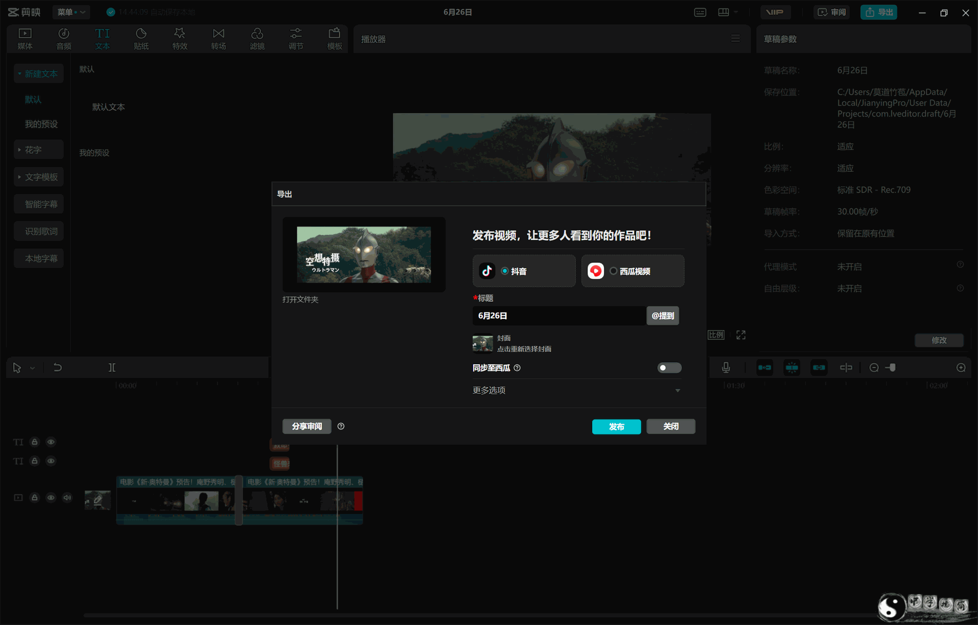Toggle the preview axis icon
Screen dimensions: 978x625
coord(846,367)
